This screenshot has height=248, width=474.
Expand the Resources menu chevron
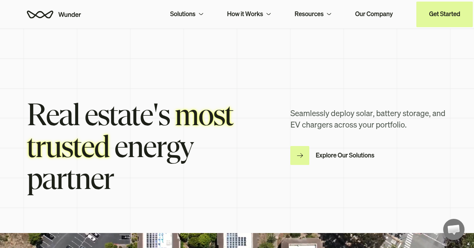click(x=329, y=14)
